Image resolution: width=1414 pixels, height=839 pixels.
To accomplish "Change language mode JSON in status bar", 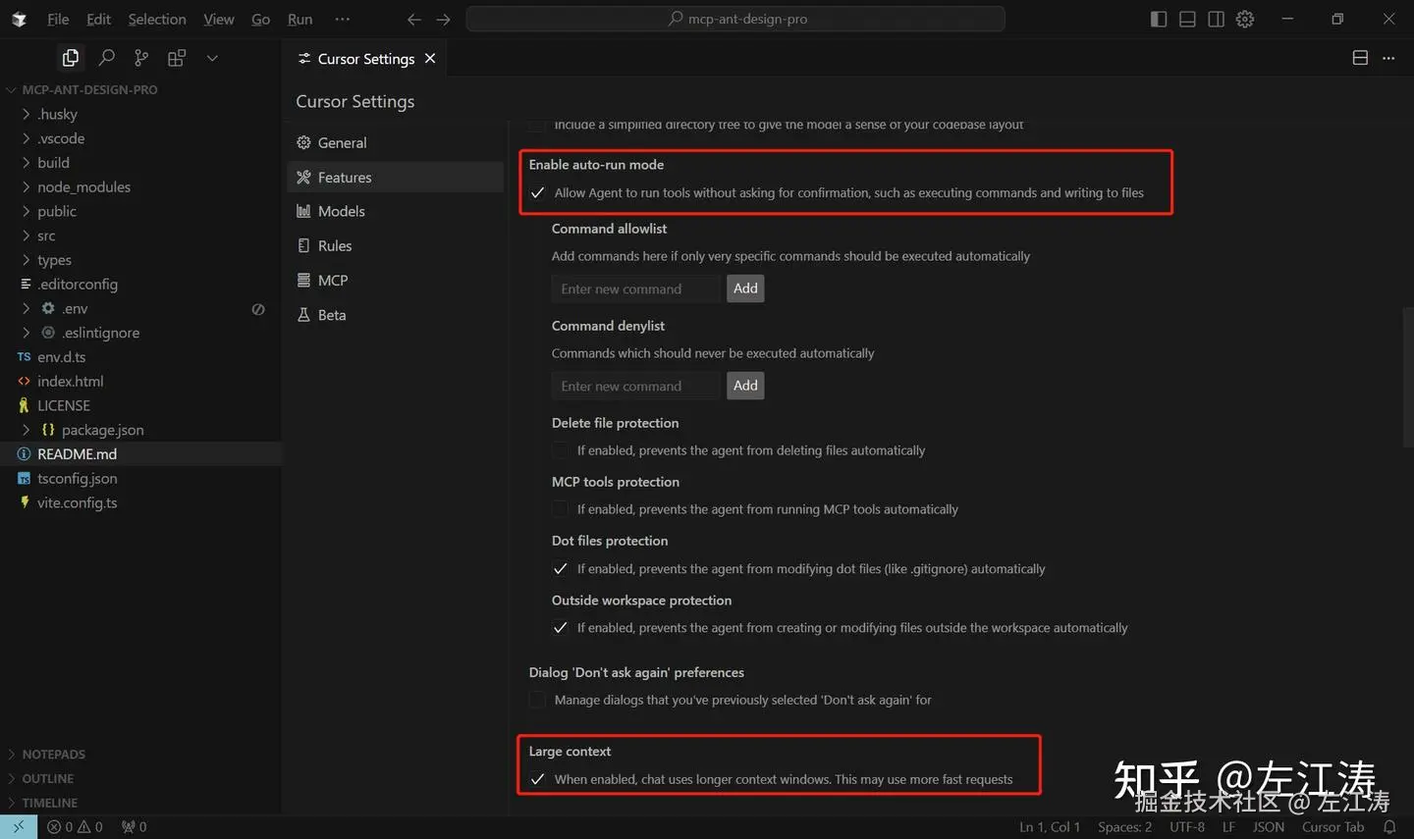I will 1268,827.
